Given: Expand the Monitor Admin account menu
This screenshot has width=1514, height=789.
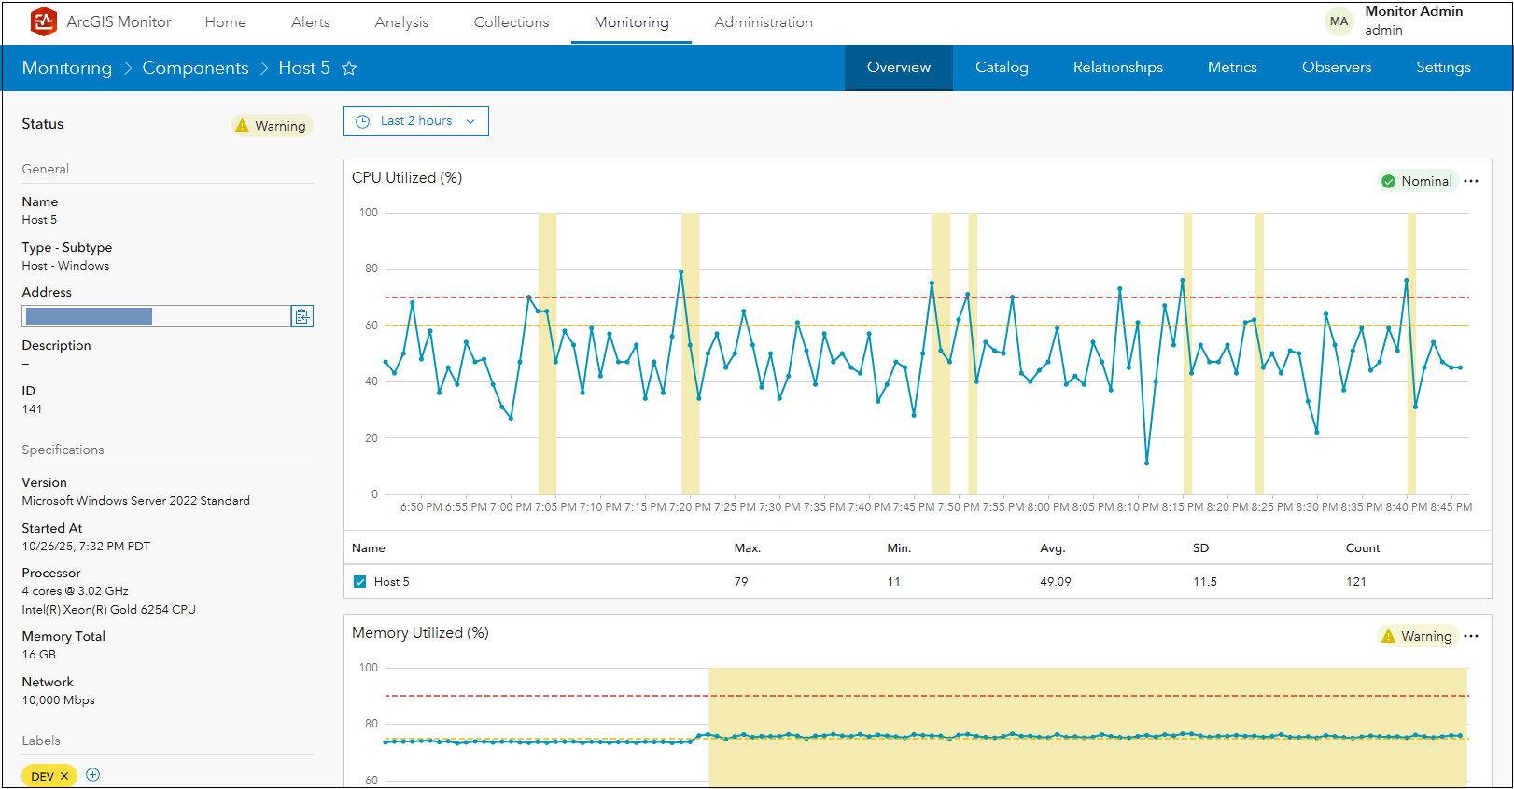Looking at the screenshot, I should 1413,21.
